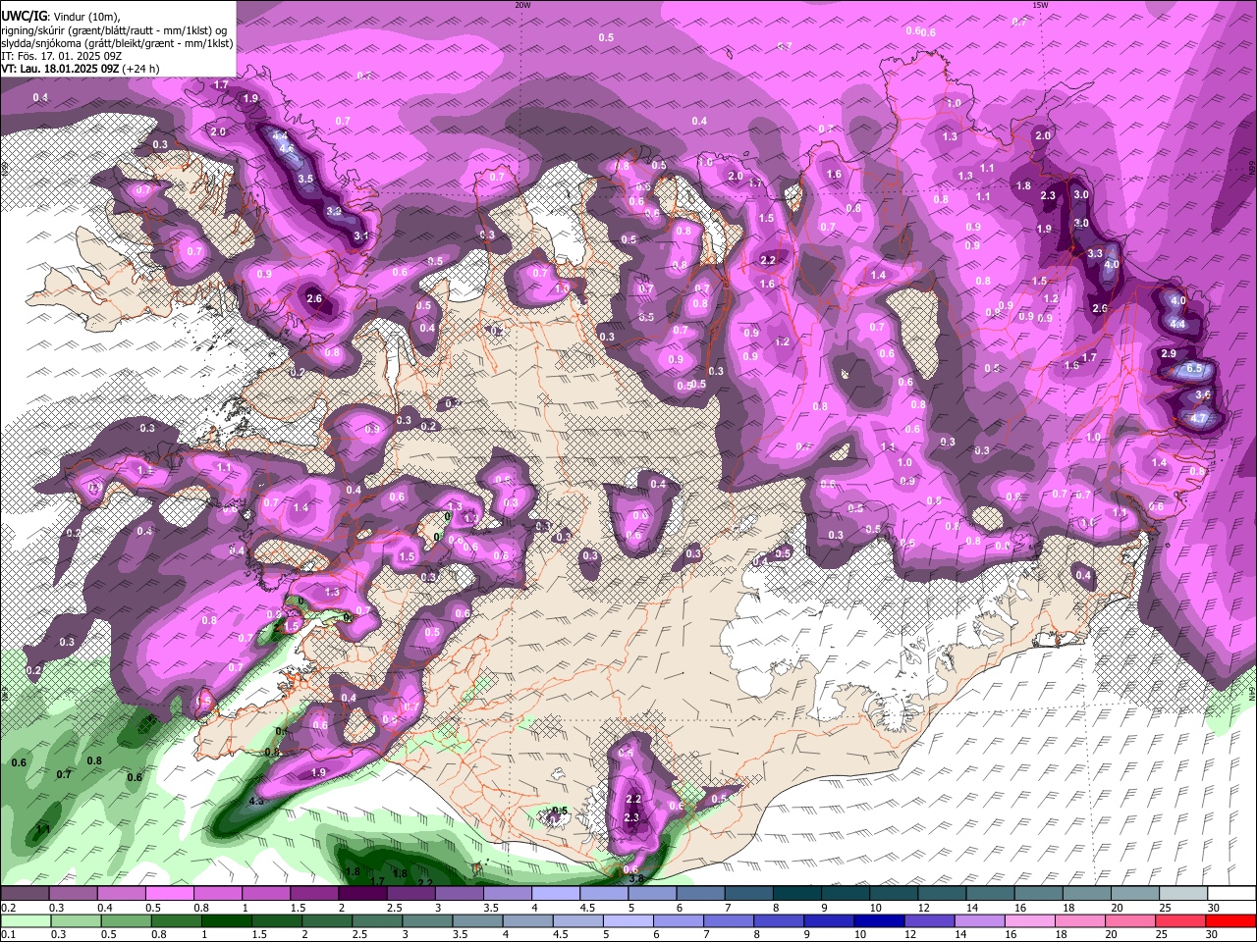Click the darkest purple snow swatch between 2 and 2.5

click(x=361, y=894)
